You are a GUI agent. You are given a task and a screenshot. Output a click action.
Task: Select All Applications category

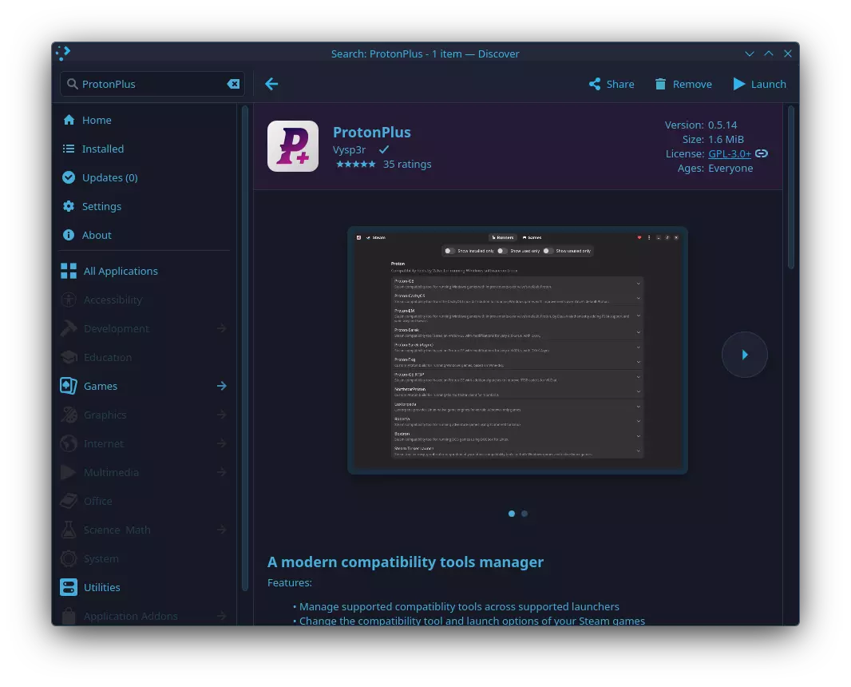pyautogui.click(x=120, y=271)
